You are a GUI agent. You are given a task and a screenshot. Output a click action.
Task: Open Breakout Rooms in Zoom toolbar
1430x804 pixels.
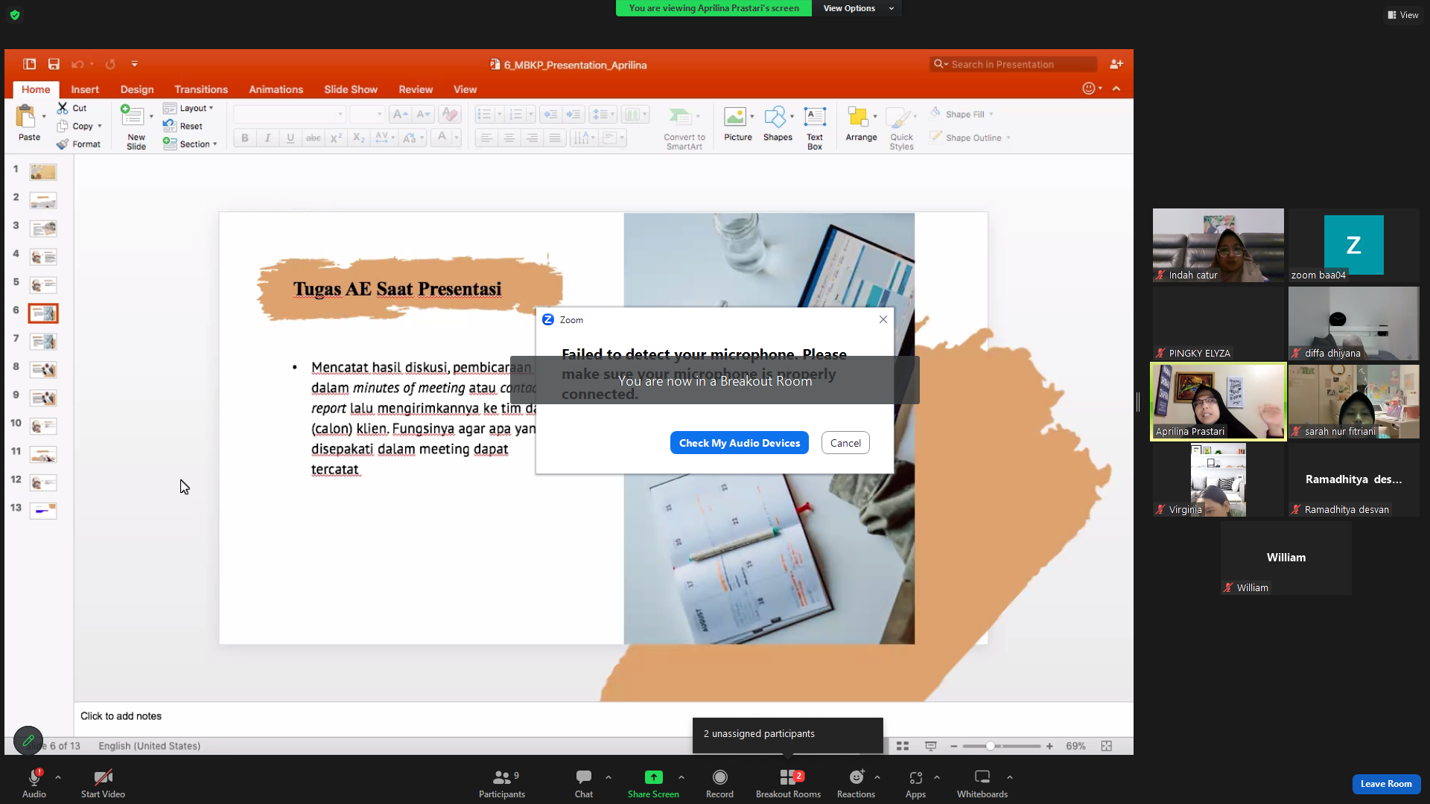click(788, 783)
